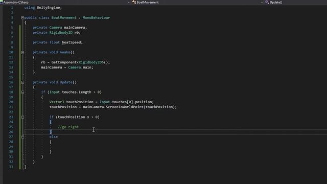Click the ScreenToWorldPoint method call
The width and height of the screenshot is (327, 184).
click(x=125, y=107)
